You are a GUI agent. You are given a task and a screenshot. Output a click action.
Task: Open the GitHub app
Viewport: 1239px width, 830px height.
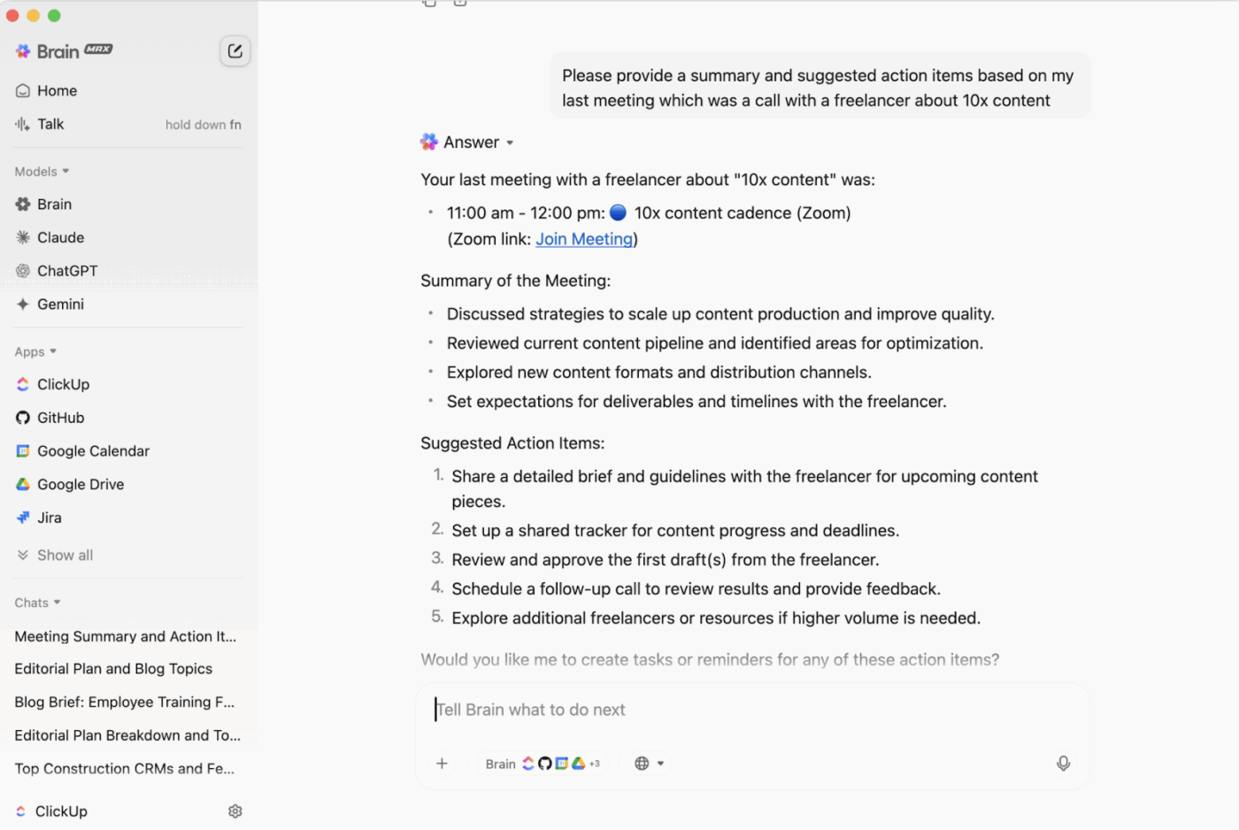tap(60, 418)
